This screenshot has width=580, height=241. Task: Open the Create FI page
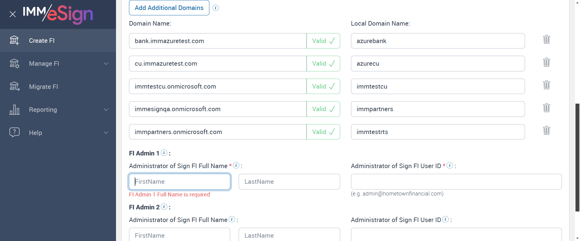pyautogui.click(x=42, y=41)
